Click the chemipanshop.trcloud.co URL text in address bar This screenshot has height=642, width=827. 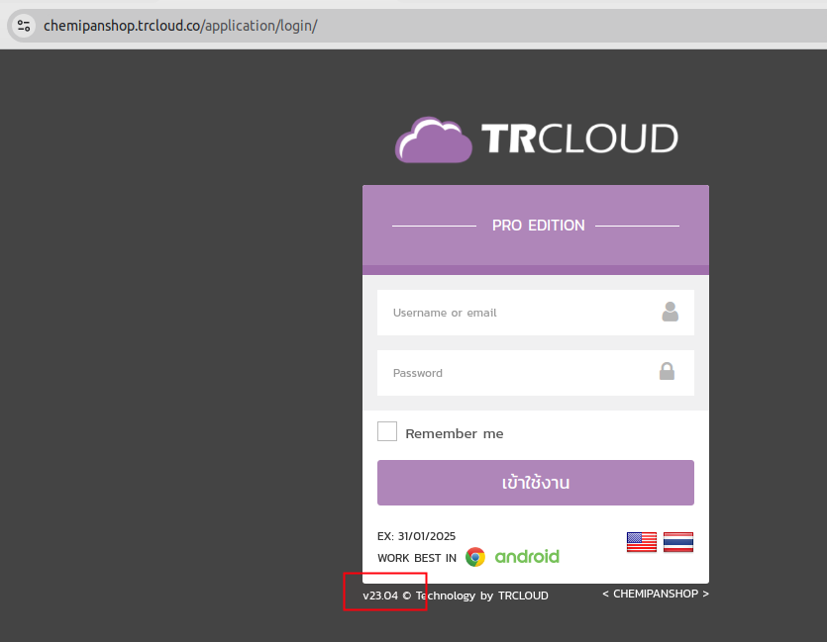point(180,26)
